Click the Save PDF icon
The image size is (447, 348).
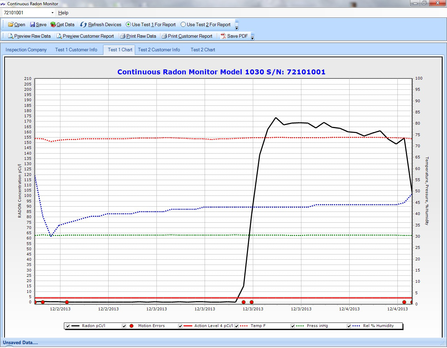[x=223, y=36]
